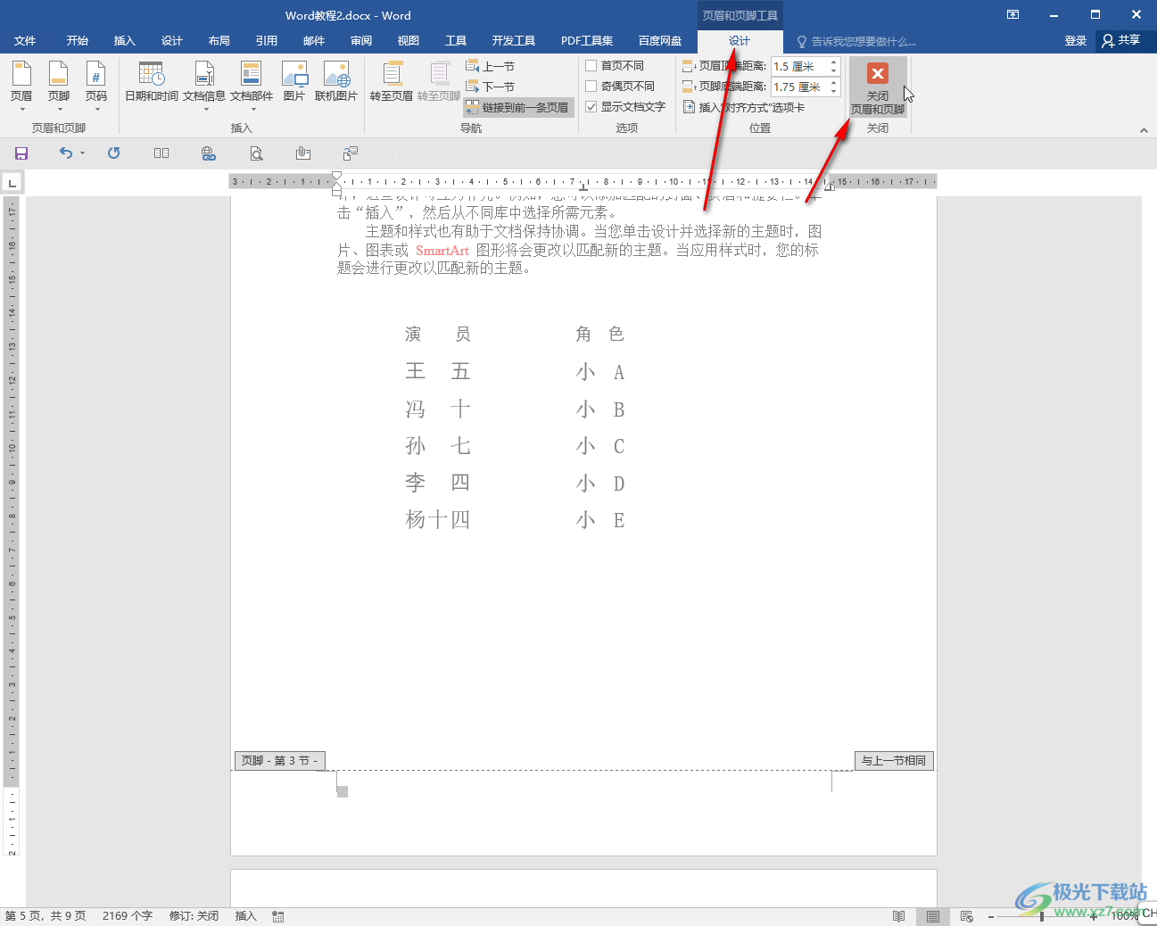Insert 日期和时间 date and time
The height and width of the screenshot is (926, 1157).
tap(152, 82)
